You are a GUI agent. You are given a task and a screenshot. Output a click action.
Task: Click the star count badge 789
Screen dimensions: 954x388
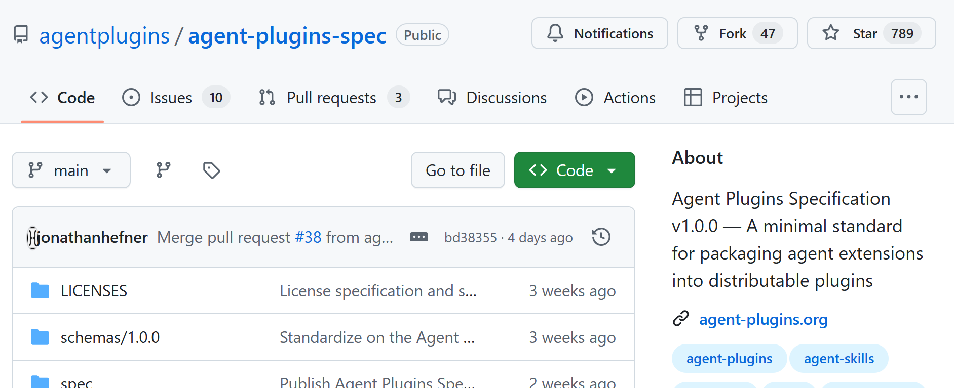pyautogui.click(x=902, y=34)
